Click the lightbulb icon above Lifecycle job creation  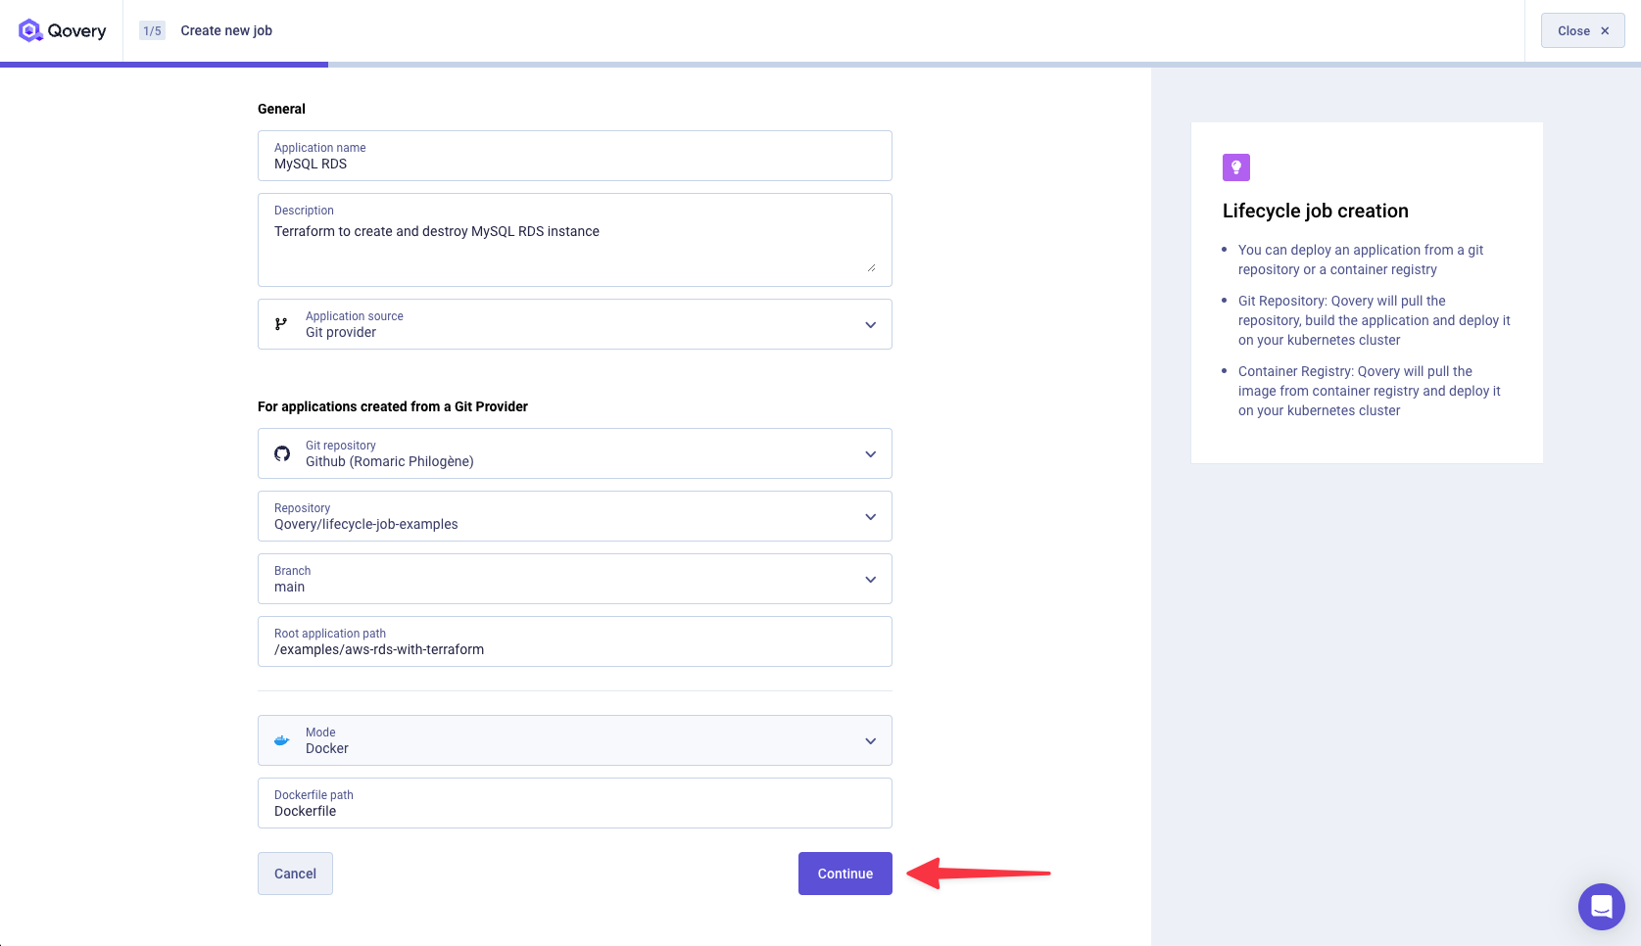click(x=1235, y=166)
